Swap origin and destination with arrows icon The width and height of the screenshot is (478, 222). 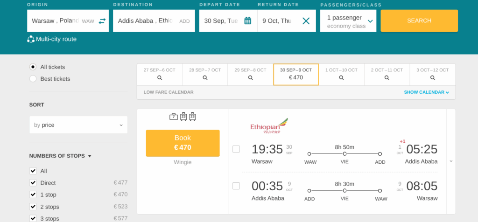coord(102,21)
